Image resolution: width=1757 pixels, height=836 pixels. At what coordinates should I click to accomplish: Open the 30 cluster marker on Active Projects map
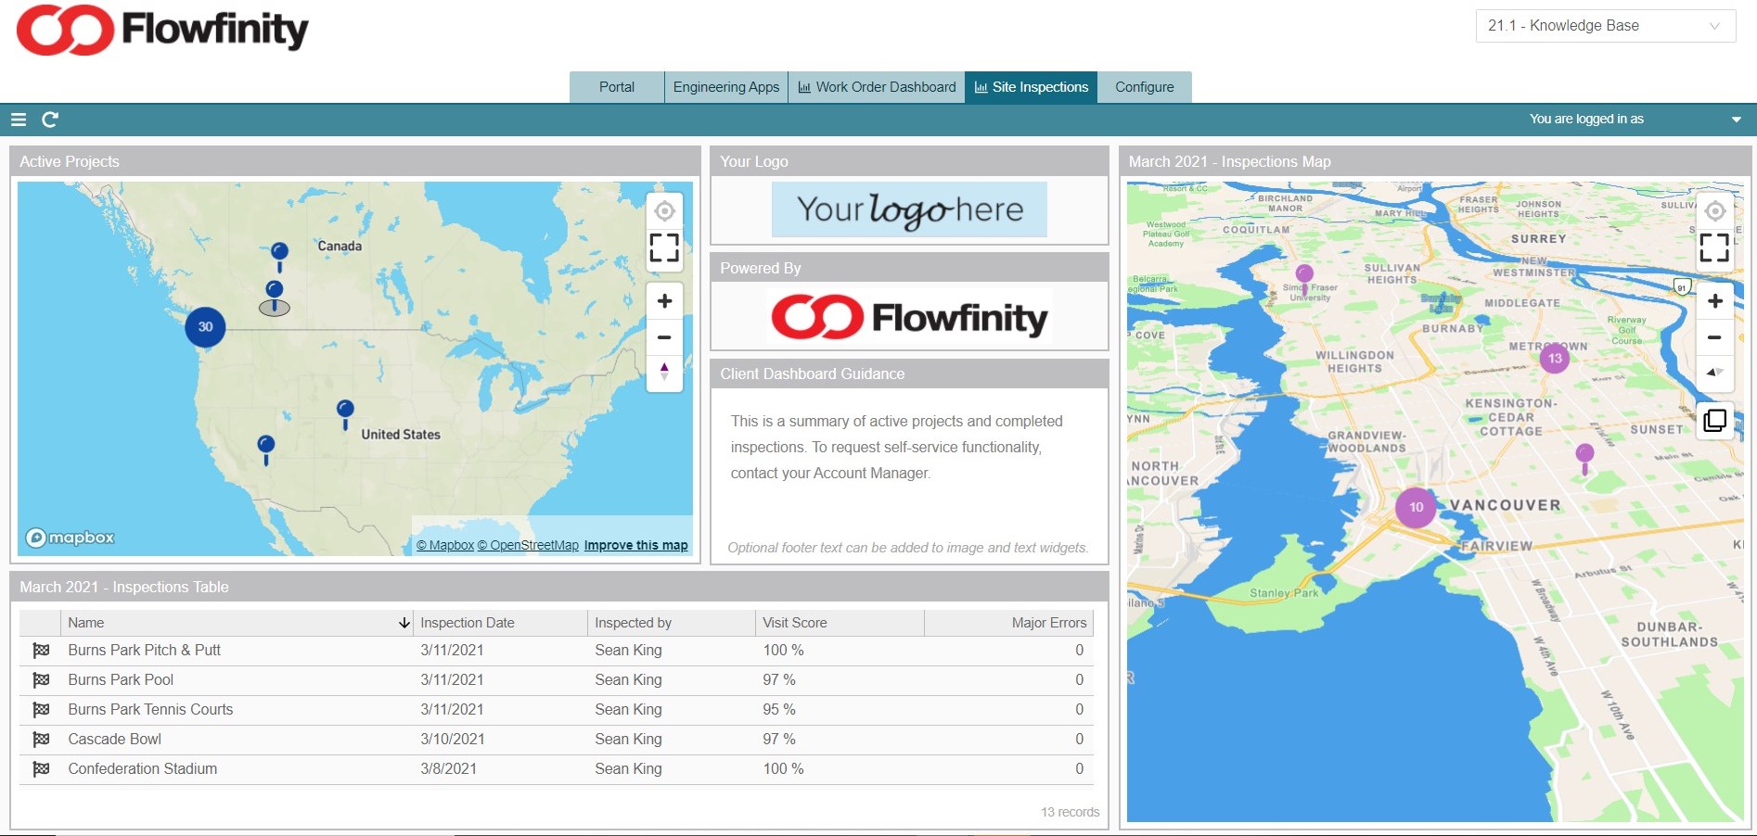(x=205, y=327)
